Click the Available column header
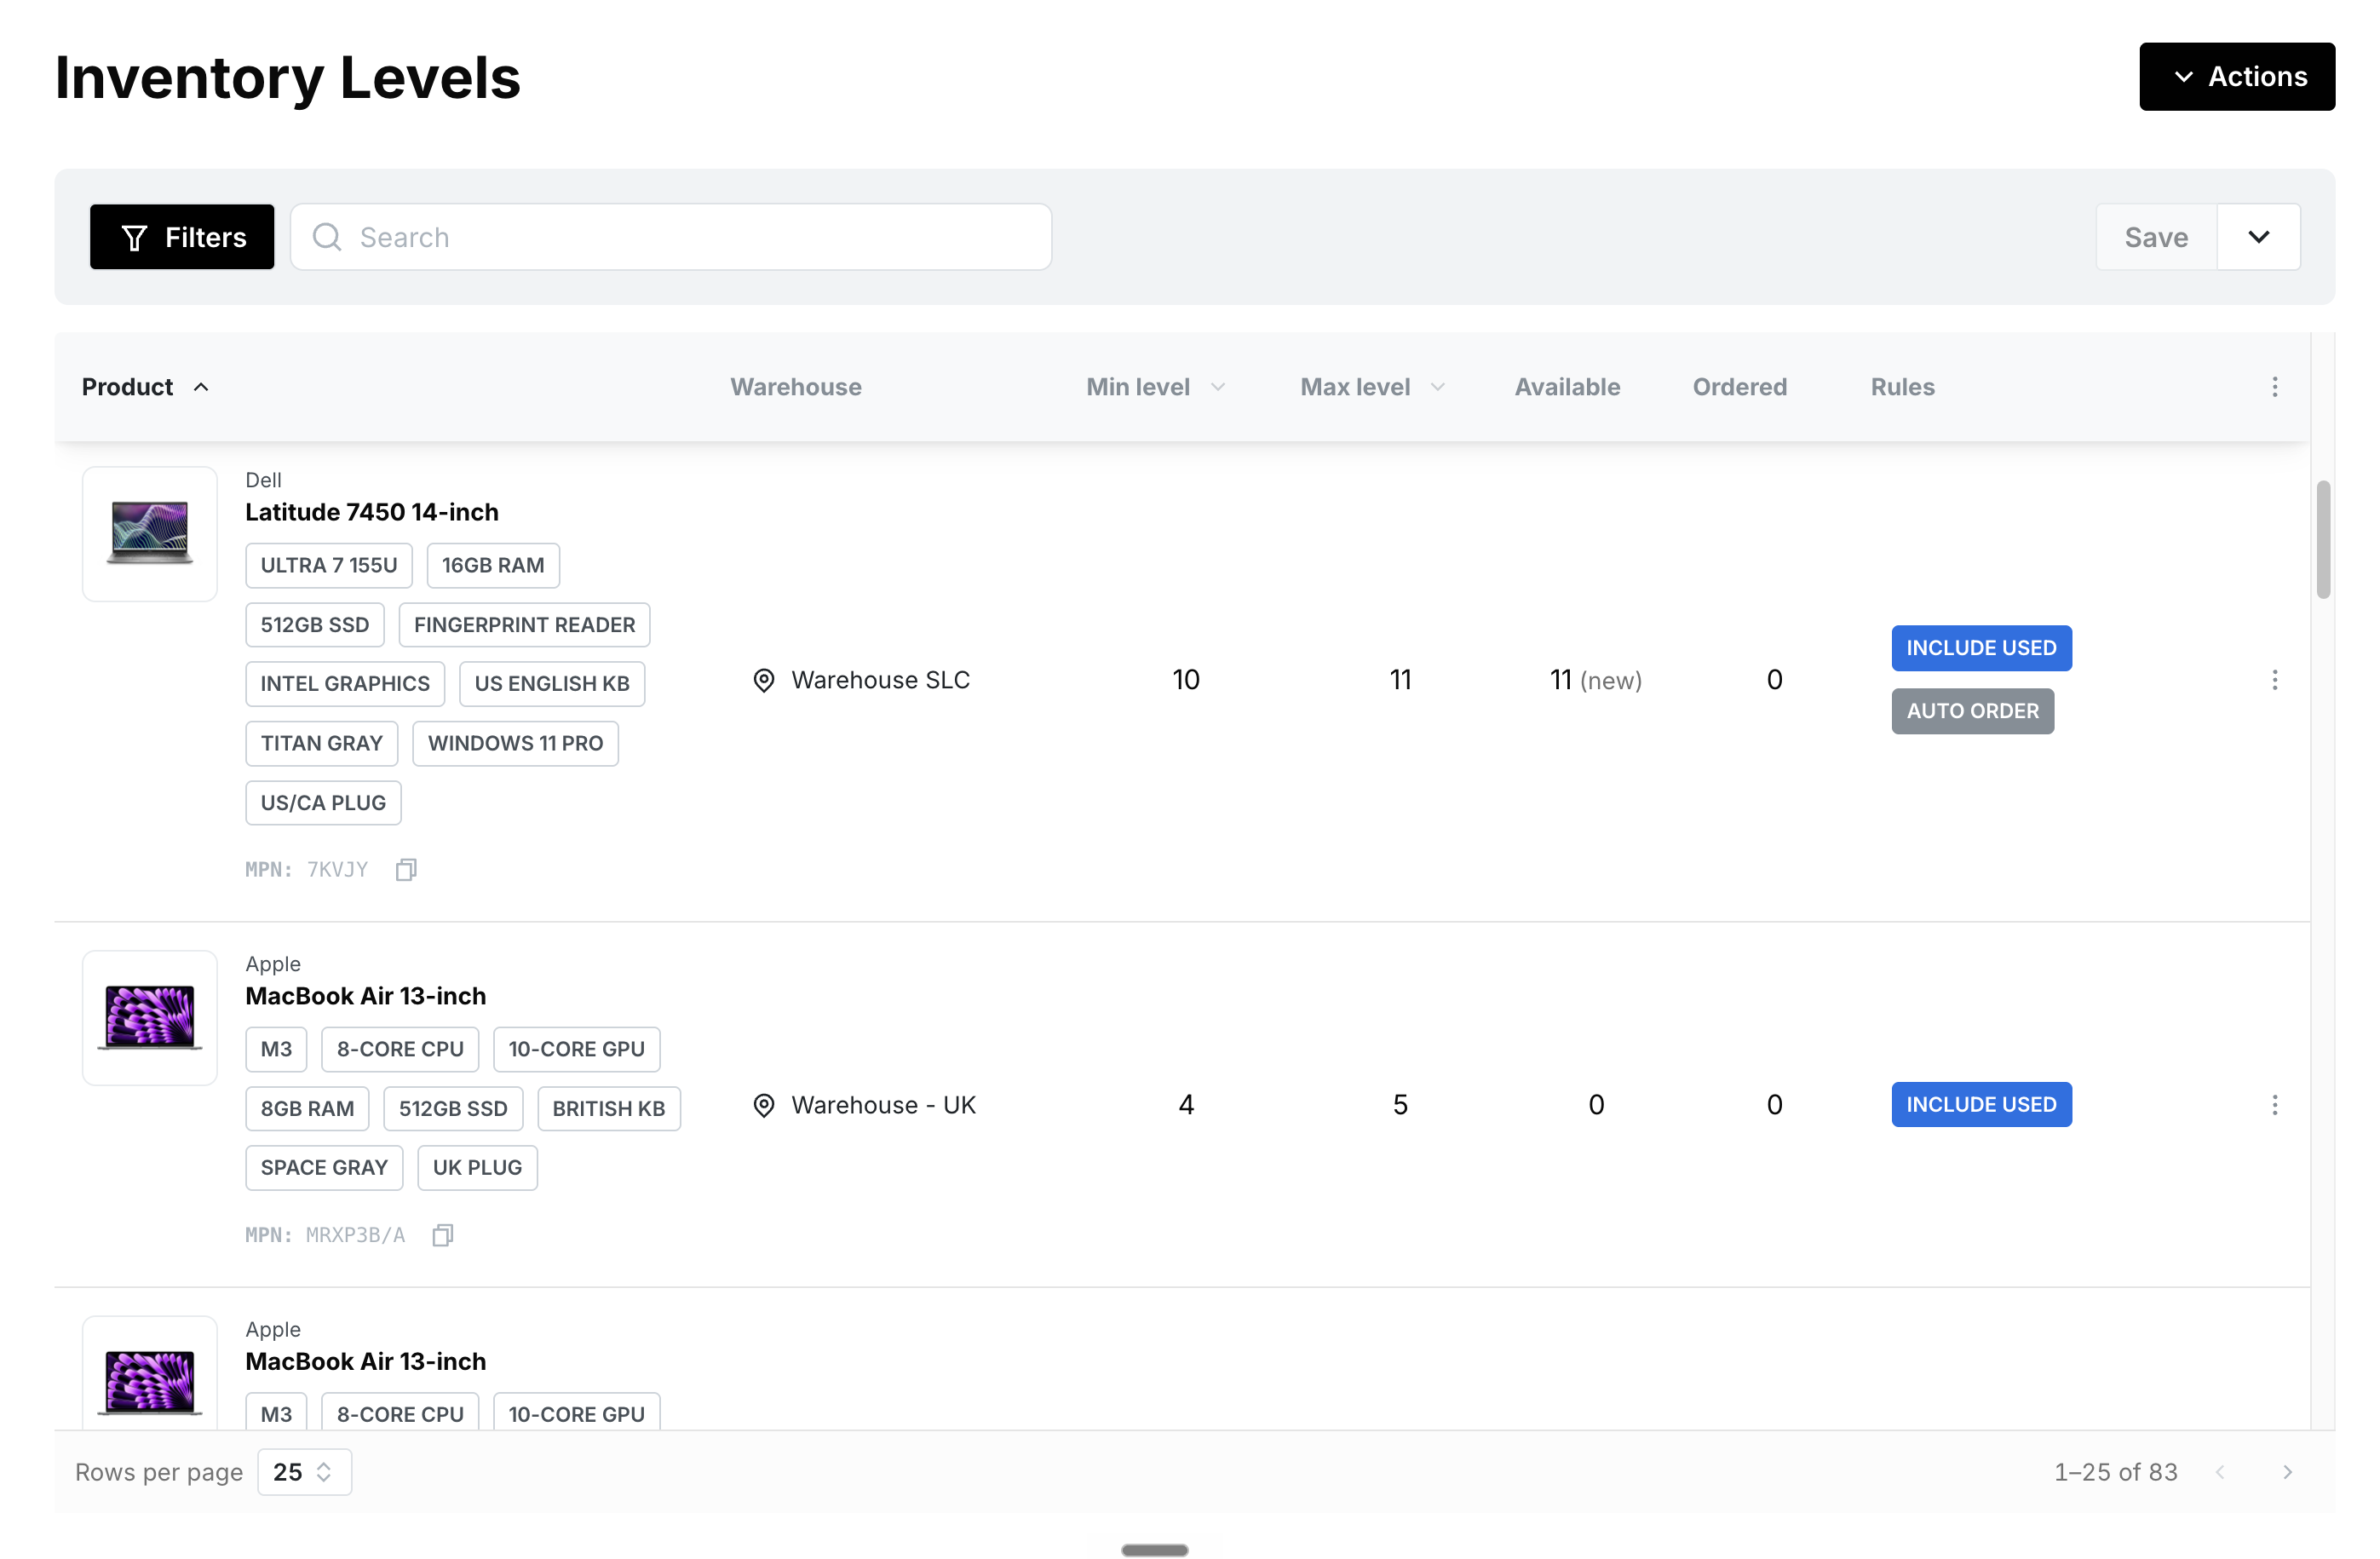The image size is (2380, 1559). pyautogui.click(x=1567, y=387)
